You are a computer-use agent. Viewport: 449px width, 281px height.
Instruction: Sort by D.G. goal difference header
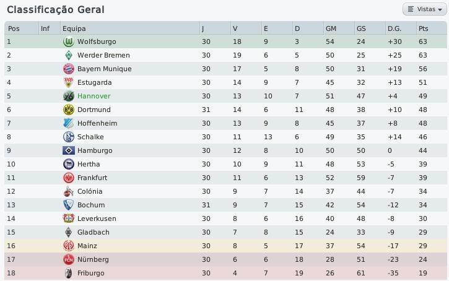point(395,28)
